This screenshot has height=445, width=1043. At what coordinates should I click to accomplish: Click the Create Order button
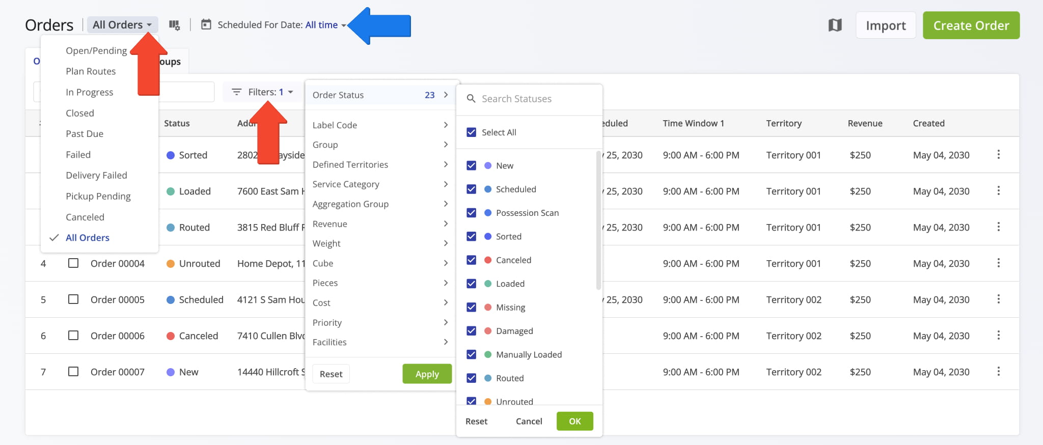[971, 25]
